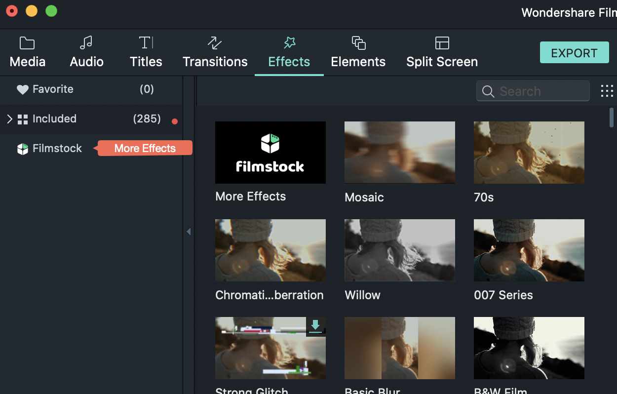Select the Effects tab
This screenshot has width=617, height=394.
pyautogui.click(x=289, y=52)
